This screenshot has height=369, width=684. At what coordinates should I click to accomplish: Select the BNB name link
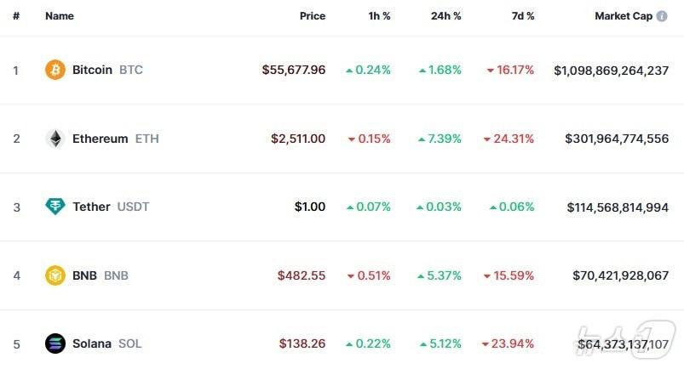pyautogui.click(x=84, y=275)
